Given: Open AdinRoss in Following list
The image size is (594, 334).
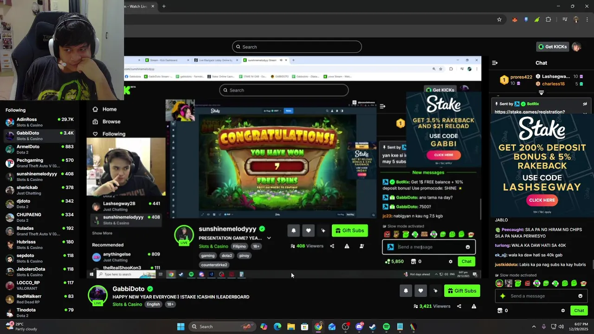Looking at the screenshot, I should pyautogui.click(x=39, y=122).
